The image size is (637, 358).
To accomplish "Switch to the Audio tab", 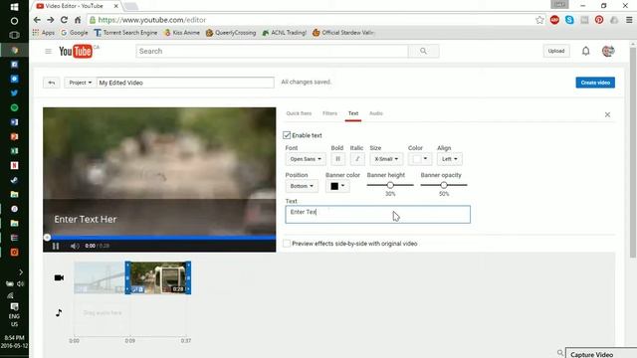I will pyautogui.click(x=376, y=113).
